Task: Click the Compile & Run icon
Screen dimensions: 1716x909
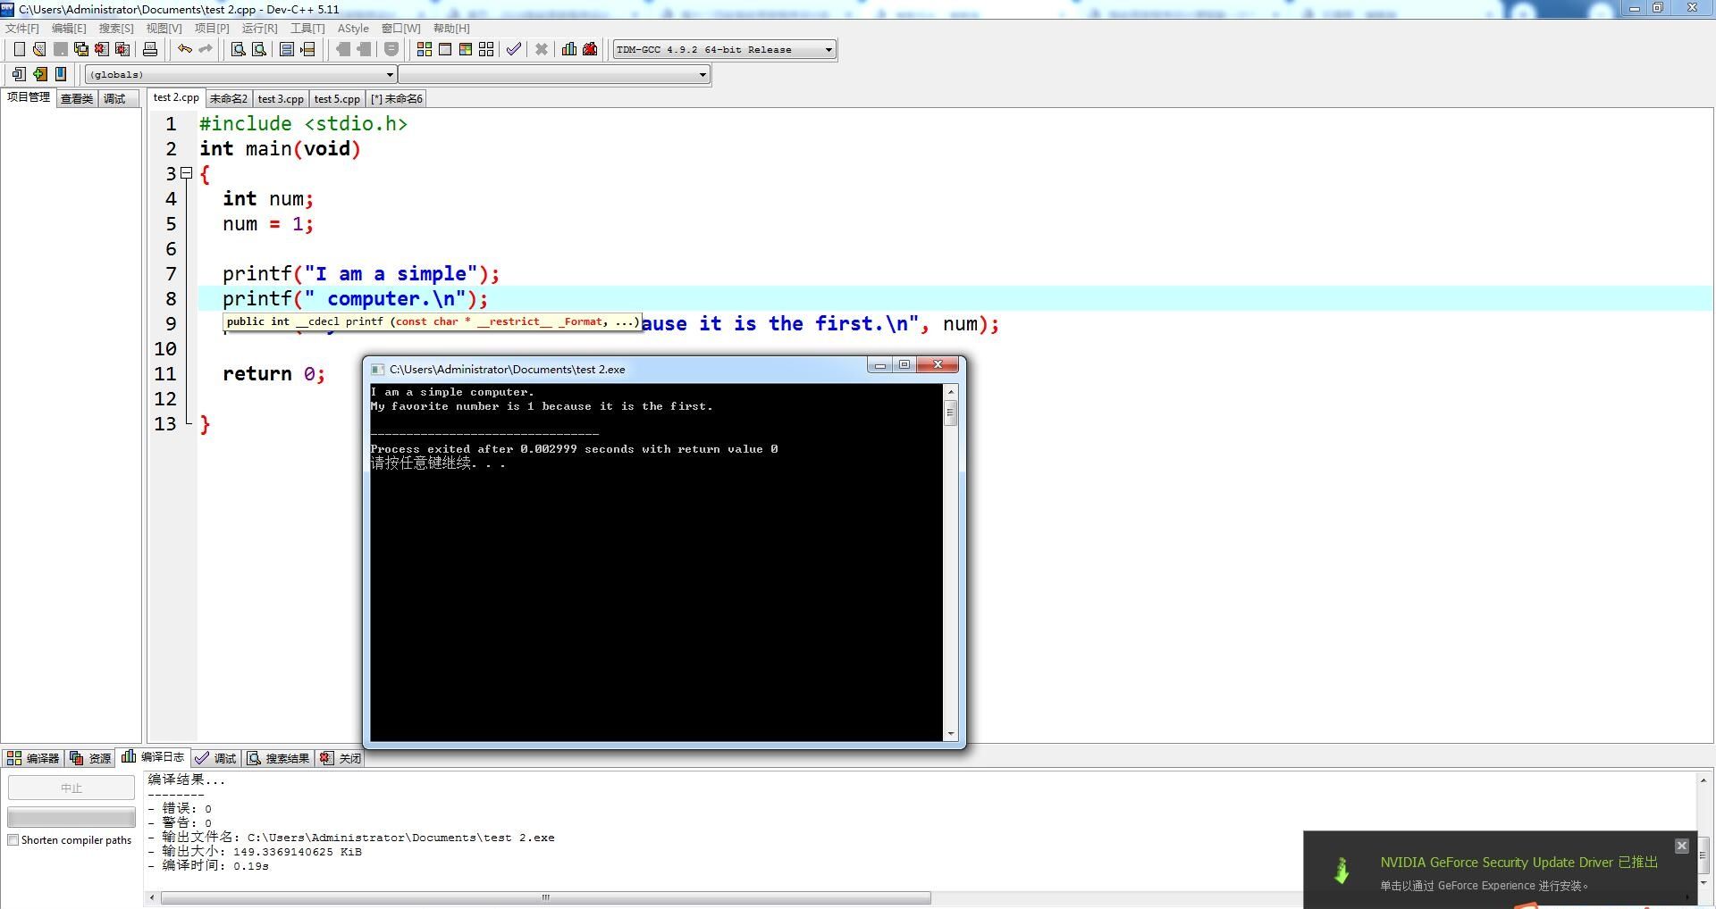Action: point(466,49)
